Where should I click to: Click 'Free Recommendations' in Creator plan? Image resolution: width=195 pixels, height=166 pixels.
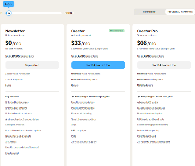(83, 102)
